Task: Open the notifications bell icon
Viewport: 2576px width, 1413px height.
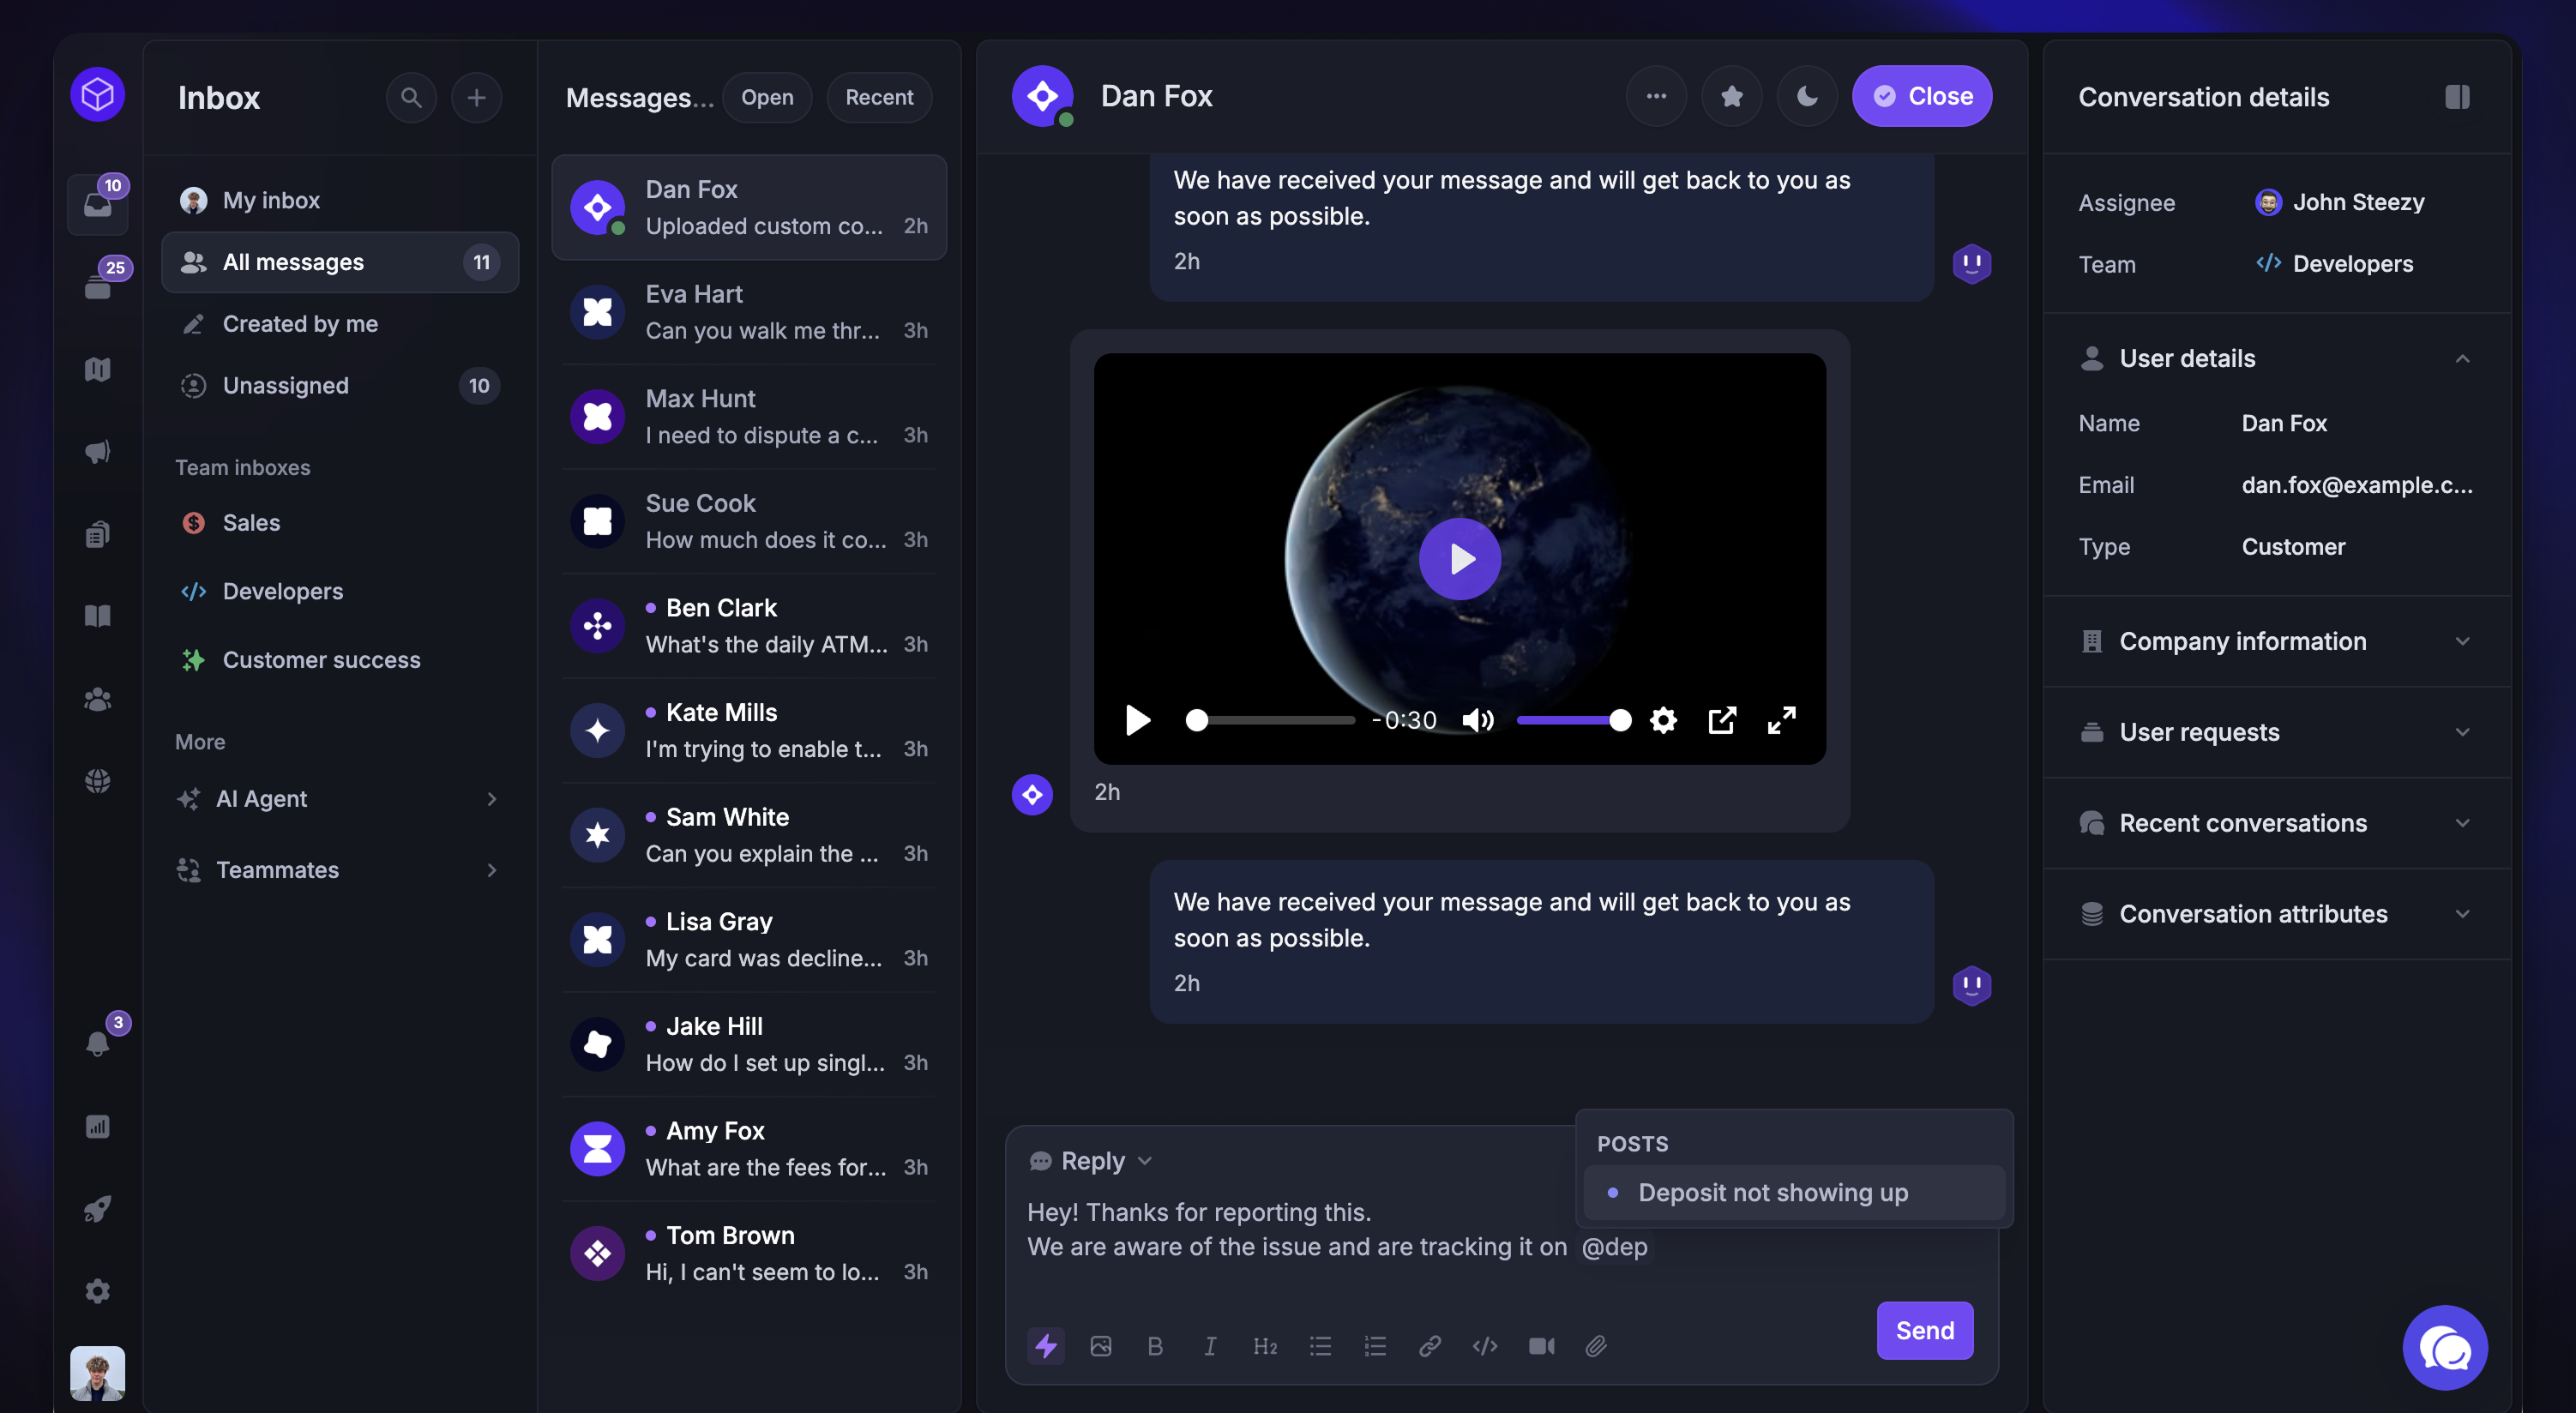Action: click(x=97, y=1043)
